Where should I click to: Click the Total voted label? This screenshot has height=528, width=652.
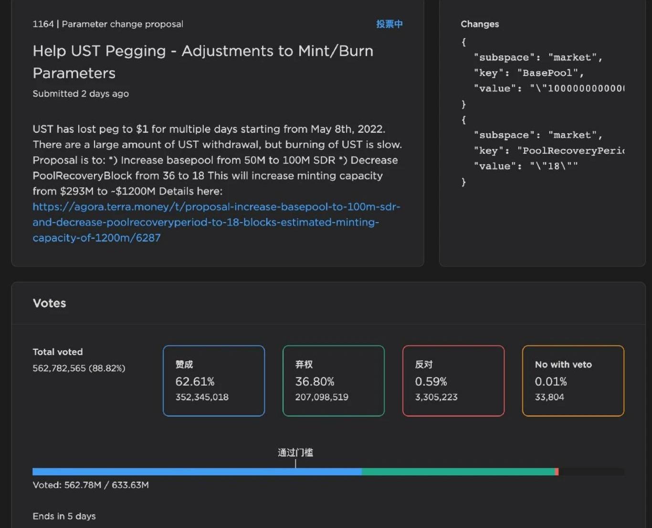coord(58,352)
